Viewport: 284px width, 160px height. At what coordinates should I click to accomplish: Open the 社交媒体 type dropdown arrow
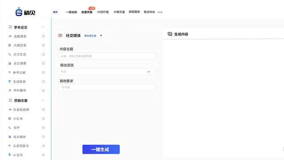(101, 35)
